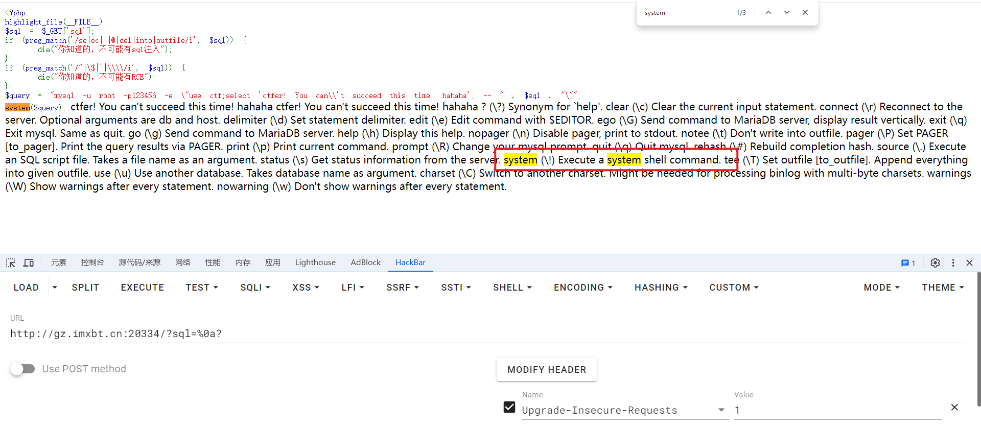
Task: Toggle the device toolbar icon
Action: pos(29,263)
